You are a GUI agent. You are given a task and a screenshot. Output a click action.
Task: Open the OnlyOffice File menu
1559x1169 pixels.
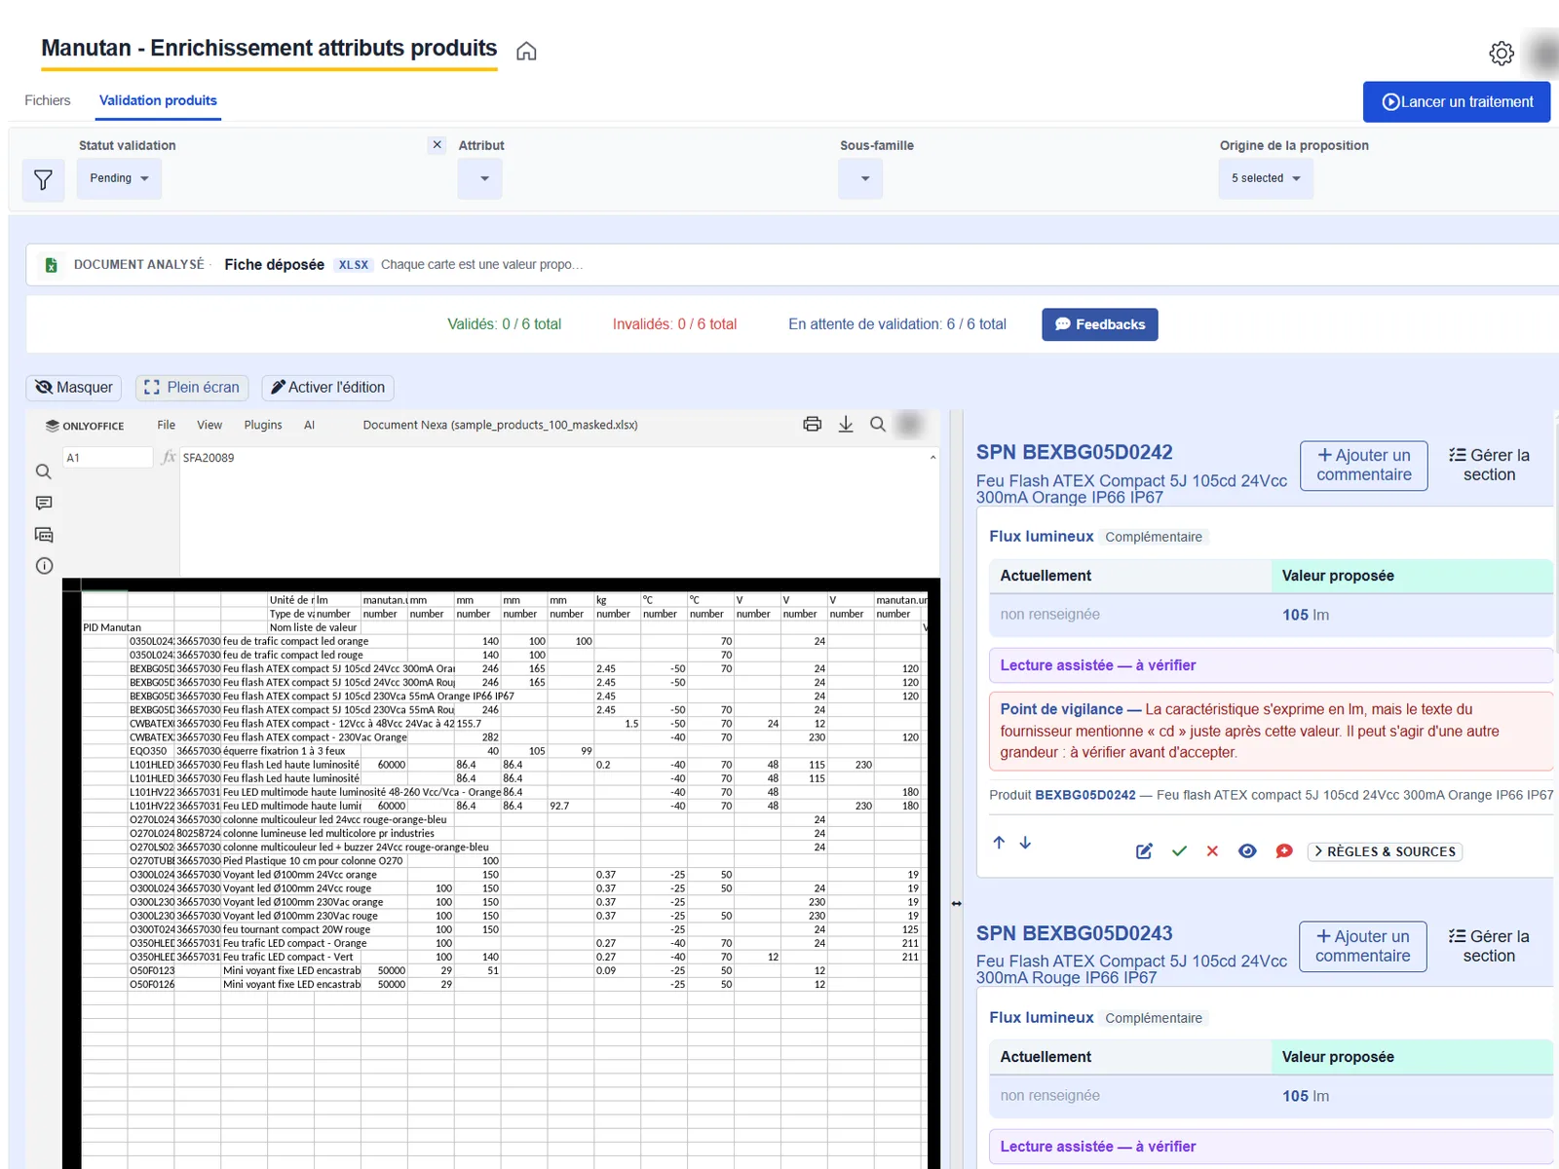(167, 425)
